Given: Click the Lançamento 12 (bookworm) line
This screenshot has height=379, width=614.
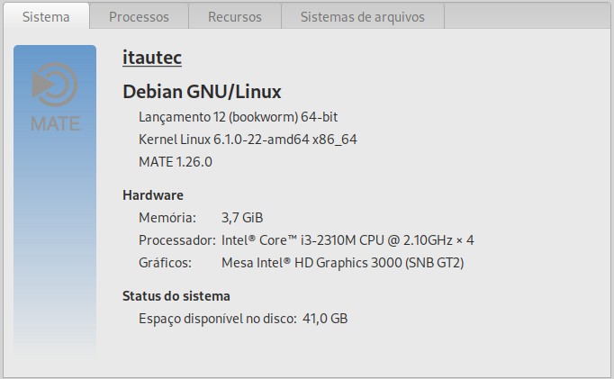Looking at the screenshot, I should 238,117.
